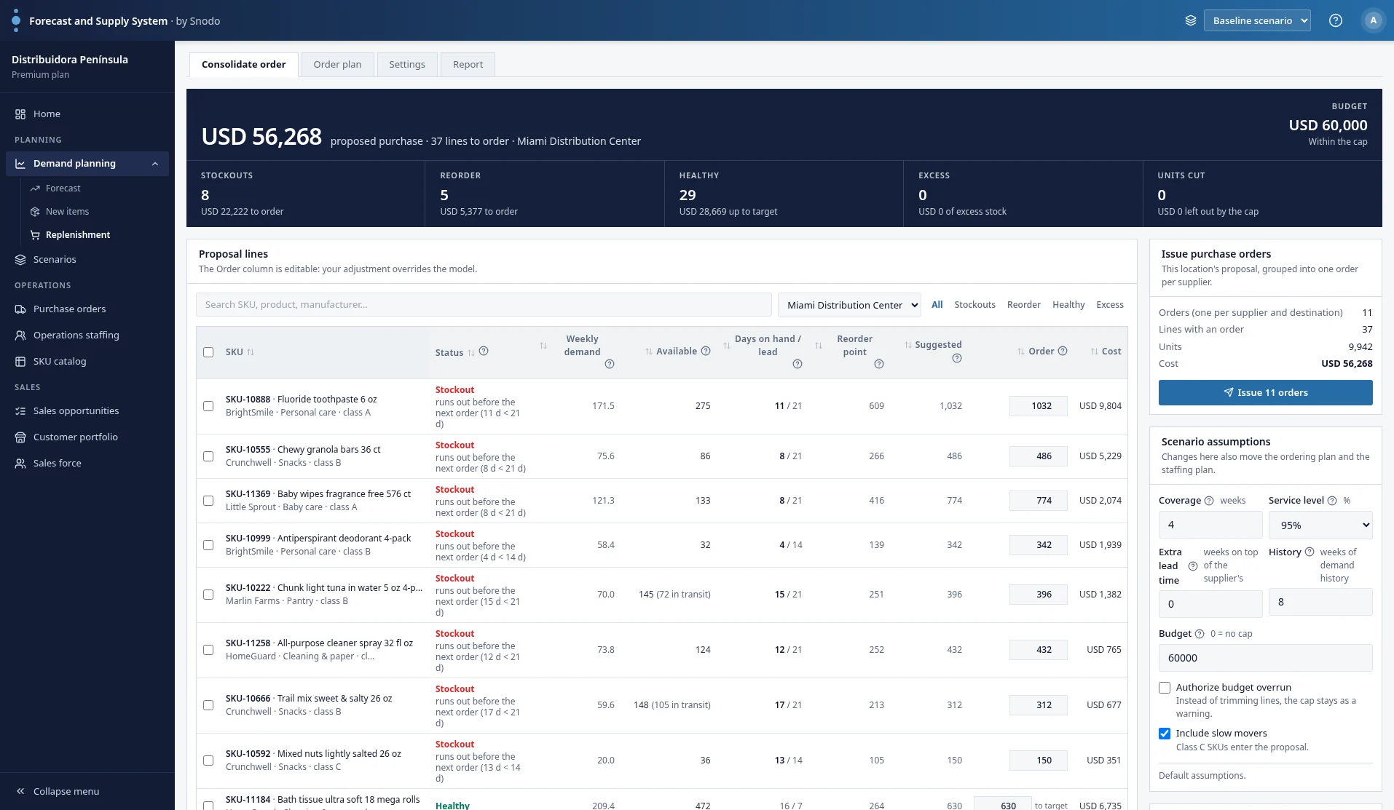Image resolution: width=1394 pixels, height=810 pixels.
Task: Click the Replenishment cart icon
Action: 35,235
